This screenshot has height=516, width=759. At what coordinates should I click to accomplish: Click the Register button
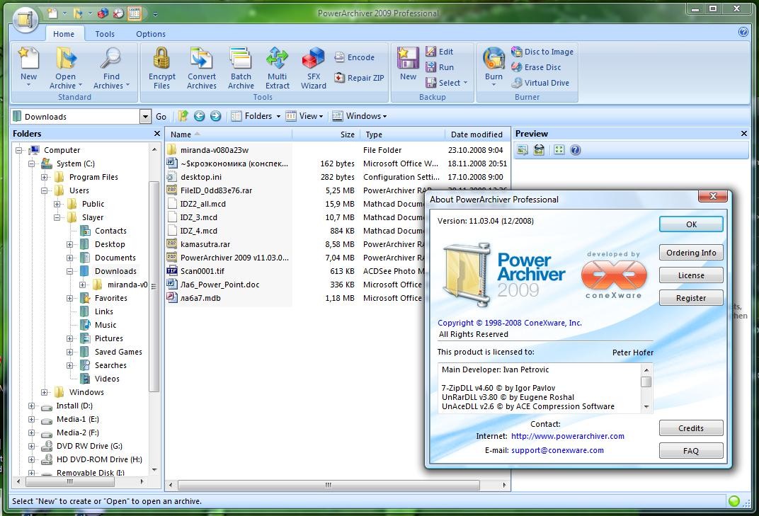691,298
